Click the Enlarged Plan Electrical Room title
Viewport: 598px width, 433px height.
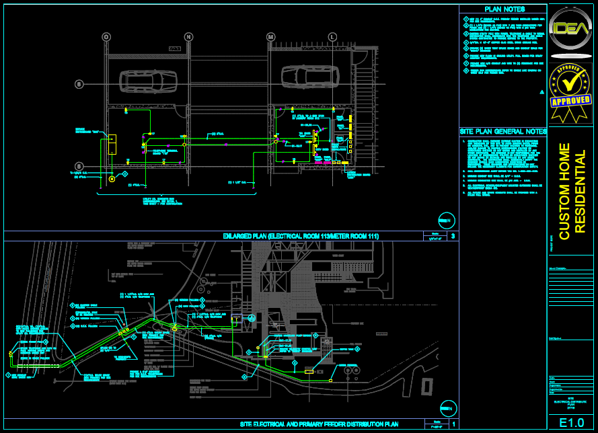tap(310, 236)
